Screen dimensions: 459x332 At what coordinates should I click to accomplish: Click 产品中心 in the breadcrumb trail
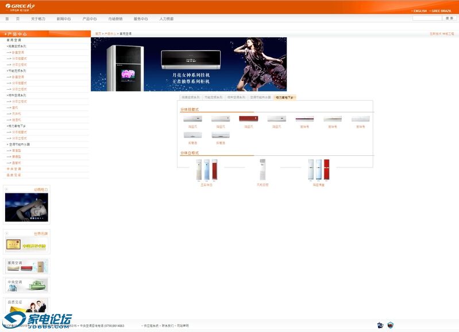coord(110,34)
